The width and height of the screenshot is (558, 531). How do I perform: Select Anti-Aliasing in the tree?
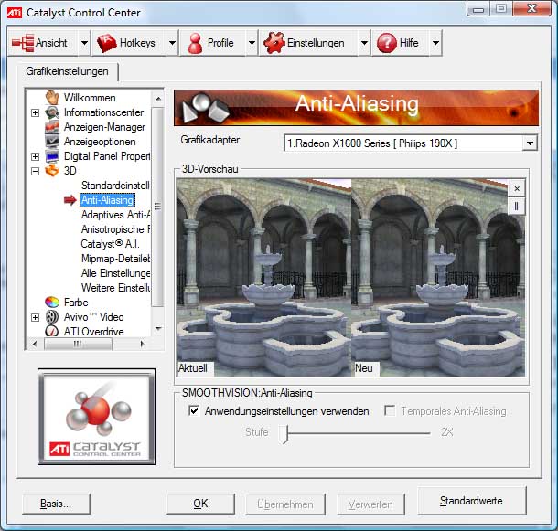(x=107, y=200)
